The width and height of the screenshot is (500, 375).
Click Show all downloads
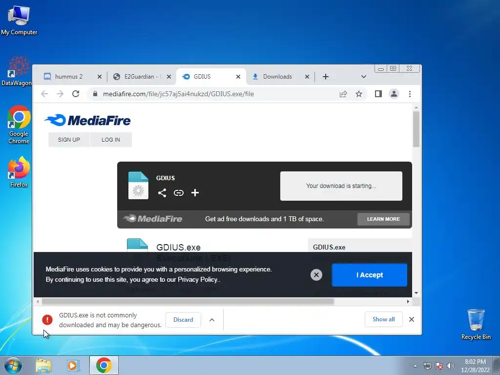(x=384, y=319)
